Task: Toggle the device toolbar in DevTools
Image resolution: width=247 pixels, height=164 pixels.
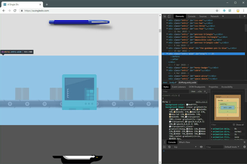Action: (169, 16)
